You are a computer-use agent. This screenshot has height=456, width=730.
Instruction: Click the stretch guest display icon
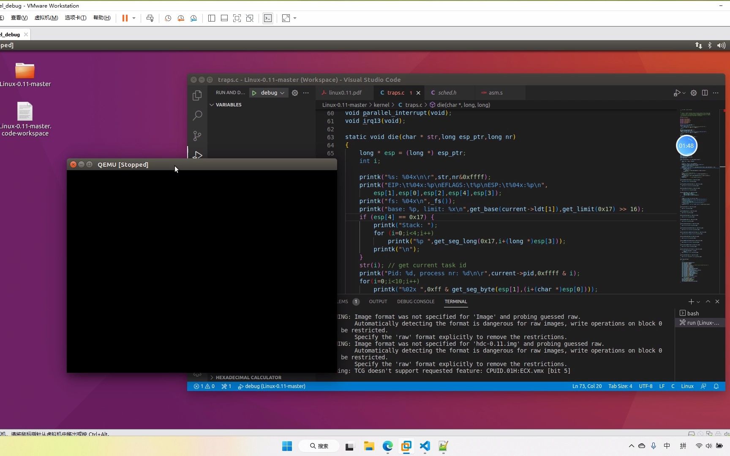[x=286, y=18]
